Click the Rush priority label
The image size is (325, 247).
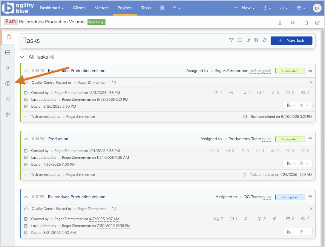10,21
